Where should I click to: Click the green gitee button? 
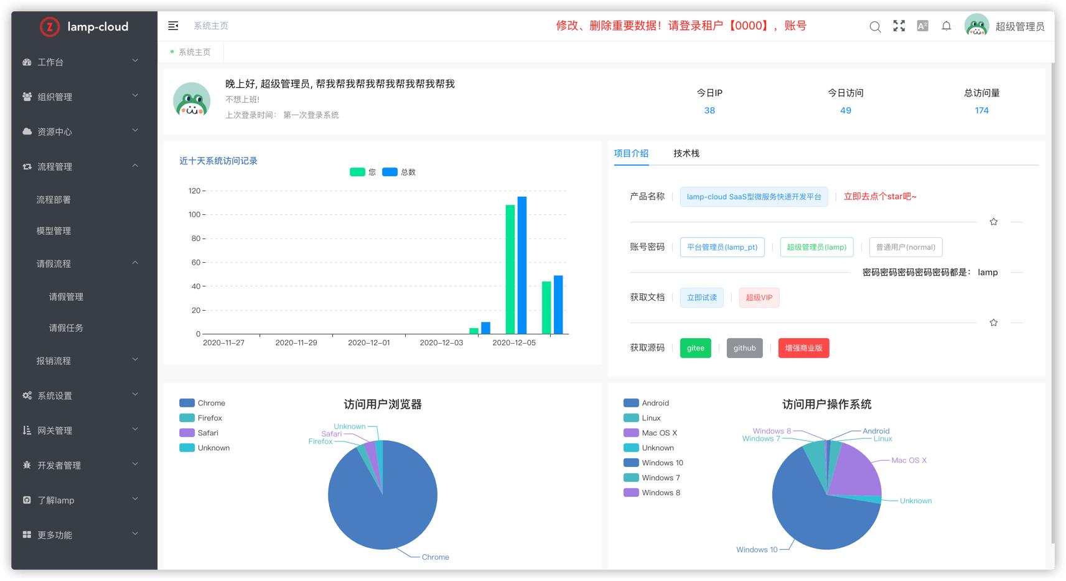coord(695,348)
